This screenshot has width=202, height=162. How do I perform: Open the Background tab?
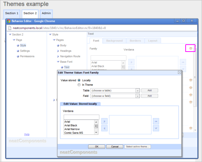pos(114,41)
